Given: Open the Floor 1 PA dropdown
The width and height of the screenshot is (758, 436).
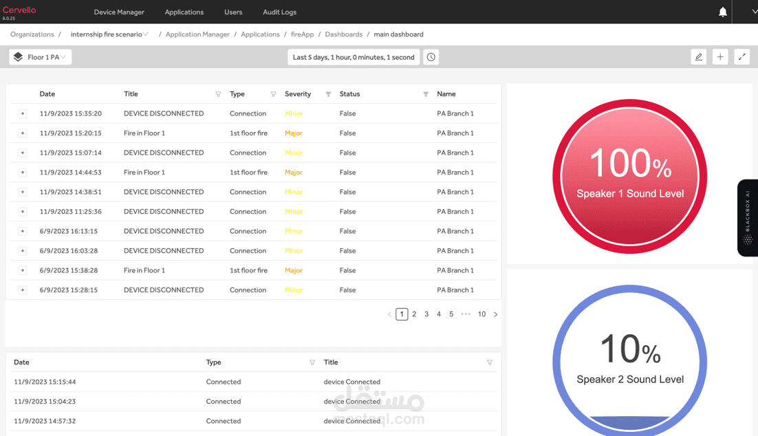Looking at the screenshot, I should 41,57.
